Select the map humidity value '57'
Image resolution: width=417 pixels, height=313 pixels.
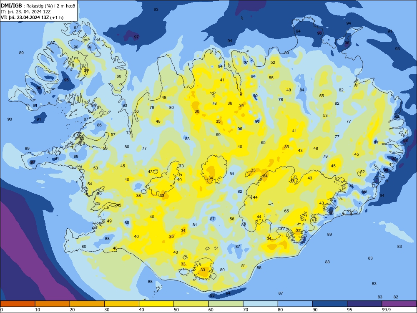113,135
